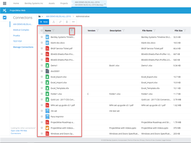This screenshot has width=191, height=143.
Task: Click the '3.79 MB' file size cell
Action: pyautogui.click(x=177, y=99)
